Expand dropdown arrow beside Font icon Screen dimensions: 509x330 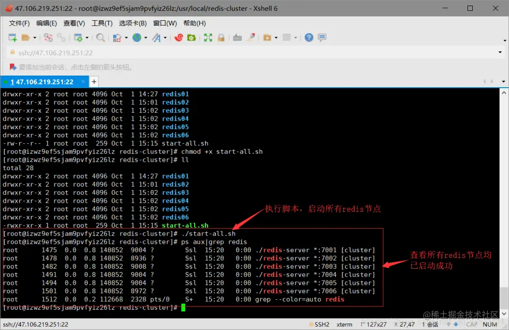click(x=165, y=38)
